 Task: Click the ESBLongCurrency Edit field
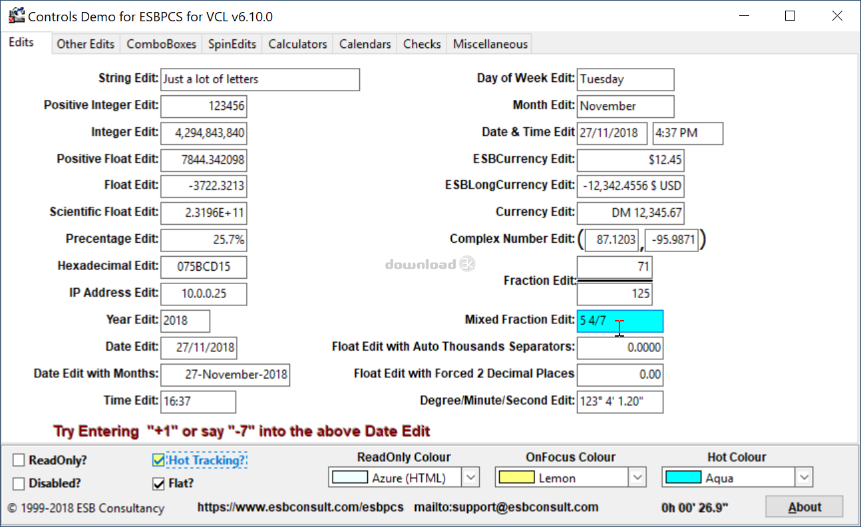click(630, 186)
